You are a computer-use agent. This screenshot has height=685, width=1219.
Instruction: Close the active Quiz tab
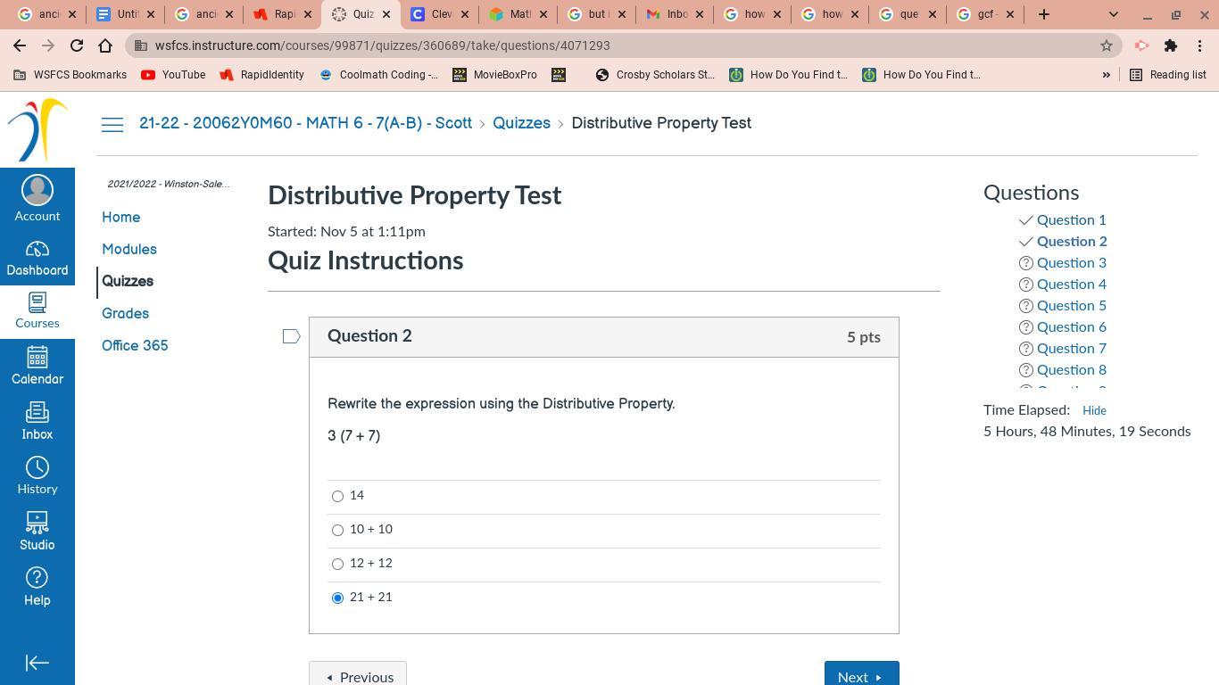click(386, 14)
